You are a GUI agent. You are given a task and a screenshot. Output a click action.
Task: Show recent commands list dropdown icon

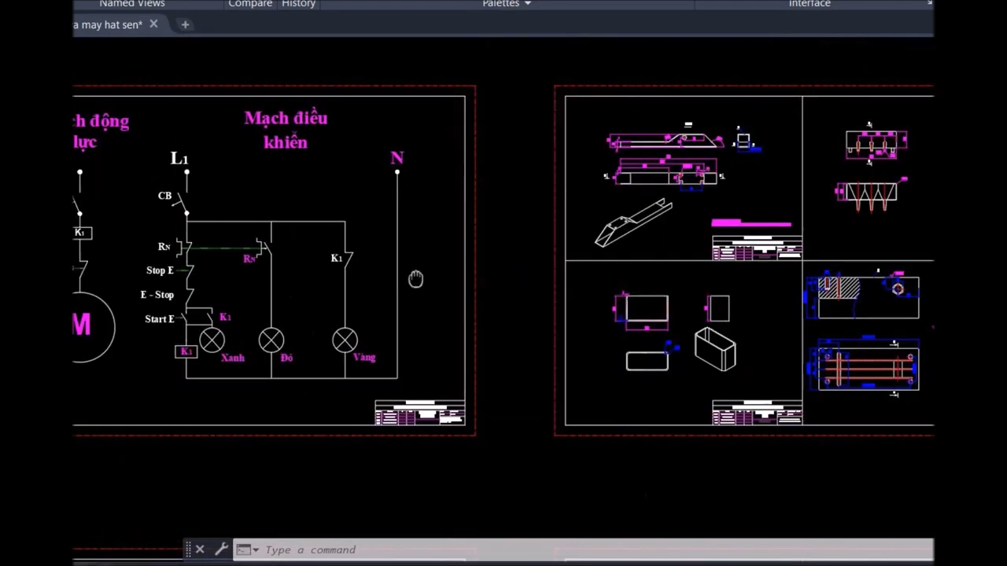[247, 549]
